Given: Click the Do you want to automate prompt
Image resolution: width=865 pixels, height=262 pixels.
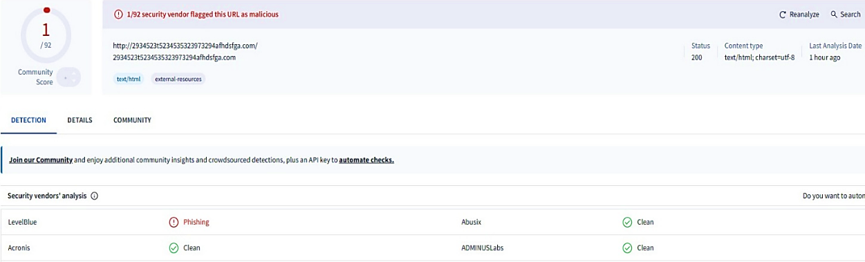Looking at the screenshot, I should [833, 196].
